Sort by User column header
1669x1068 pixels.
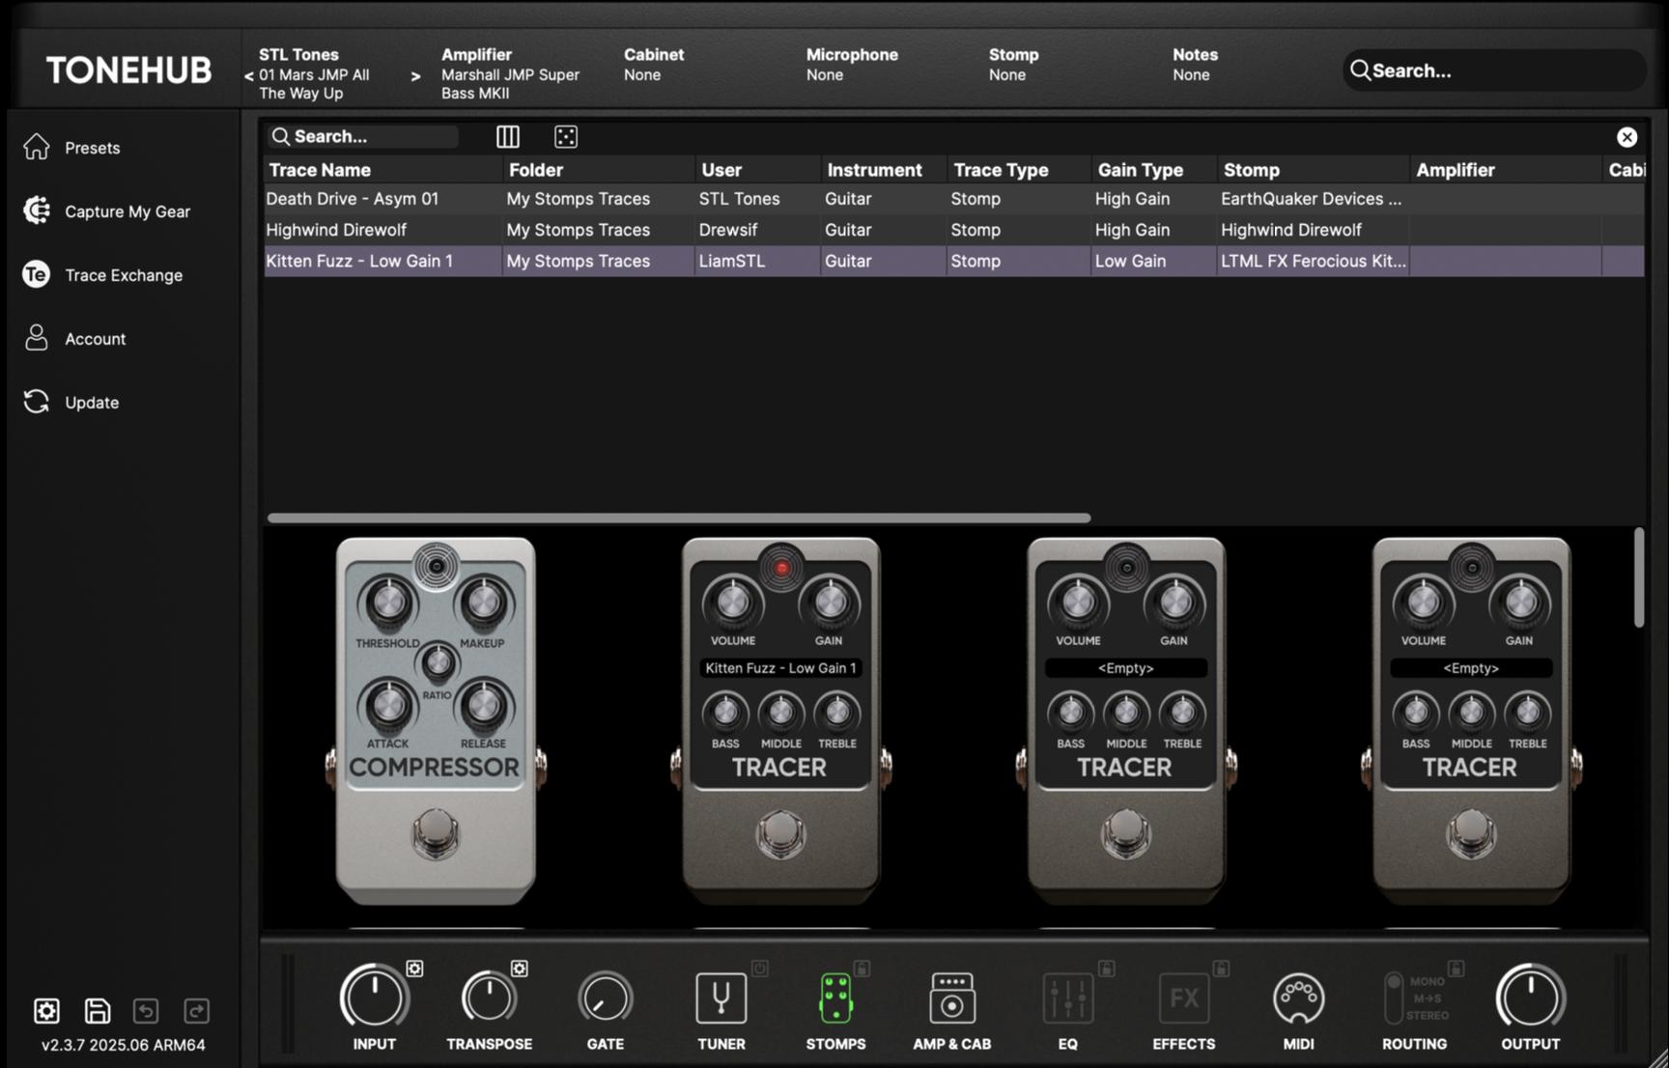click(757, 170)
